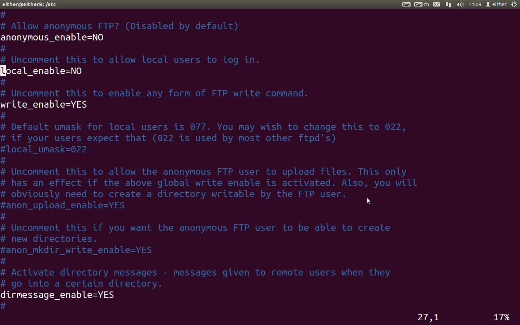Open the on-screen keyboard indicator icon
Image resolution: width=520 pixels, height=325 pixels.
point(406,4)
